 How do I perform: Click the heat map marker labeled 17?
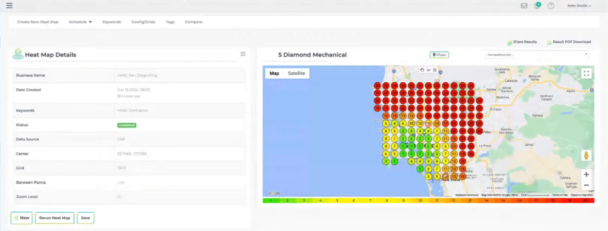pyautogui.click(x=445, y=124)
